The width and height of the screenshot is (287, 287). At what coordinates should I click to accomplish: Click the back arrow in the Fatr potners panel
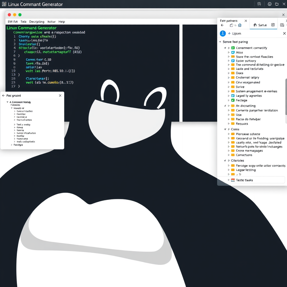pyautogui.click(x=222, y=25)
